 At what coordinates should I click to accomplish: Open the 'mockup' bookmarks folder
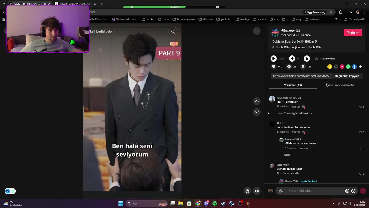(148, 19)
